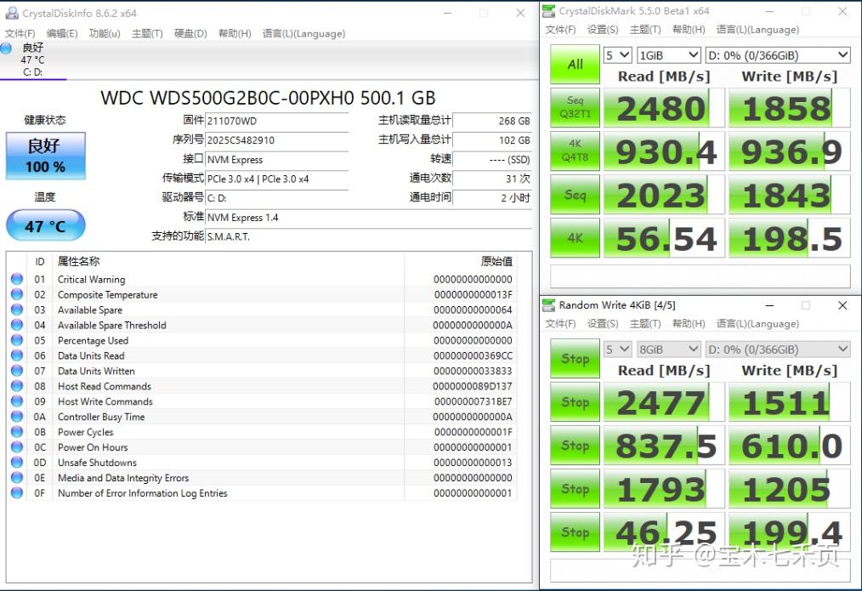Open 硬盘(D) menu in CrystalDiskInfo
This screenshot has height=591, width=862.
[190, 33]
